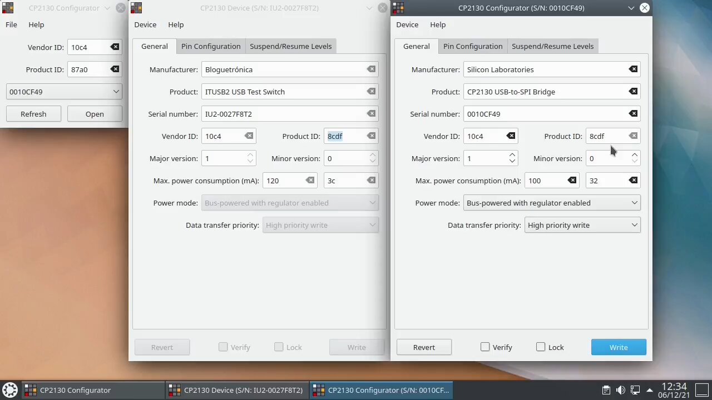Switch to Pin Configuration tab in 0010CF49 window
The height and width of the screenshot is (400, 712).
pyautogui.click(x=473, y=46)
